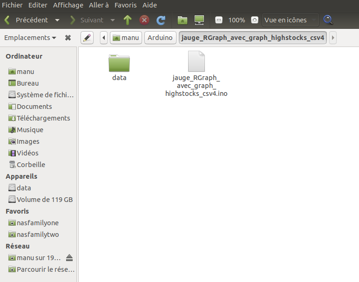Eject the 'manu sur 19...' network mount
Screen dimensions: 359x282
click(69, 258)
